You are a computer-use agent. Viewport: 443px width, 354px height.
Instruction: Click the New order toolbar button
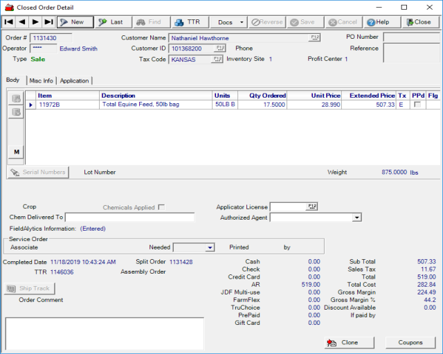pos(74,22)
